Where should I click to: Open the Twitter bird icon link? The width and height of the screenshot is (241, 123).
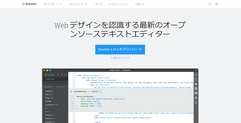217,4
